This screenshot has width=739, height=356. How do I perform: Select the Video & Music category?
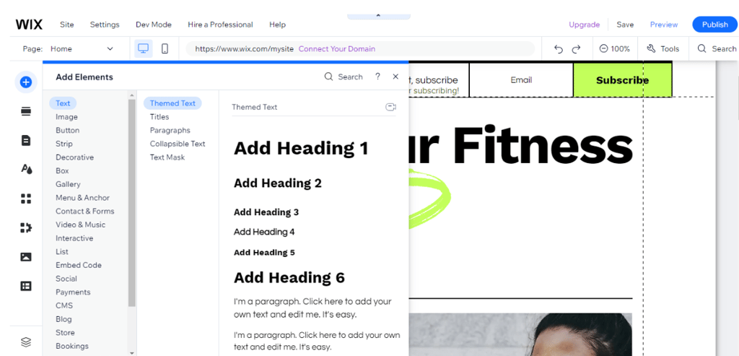[x=81, y=225]
